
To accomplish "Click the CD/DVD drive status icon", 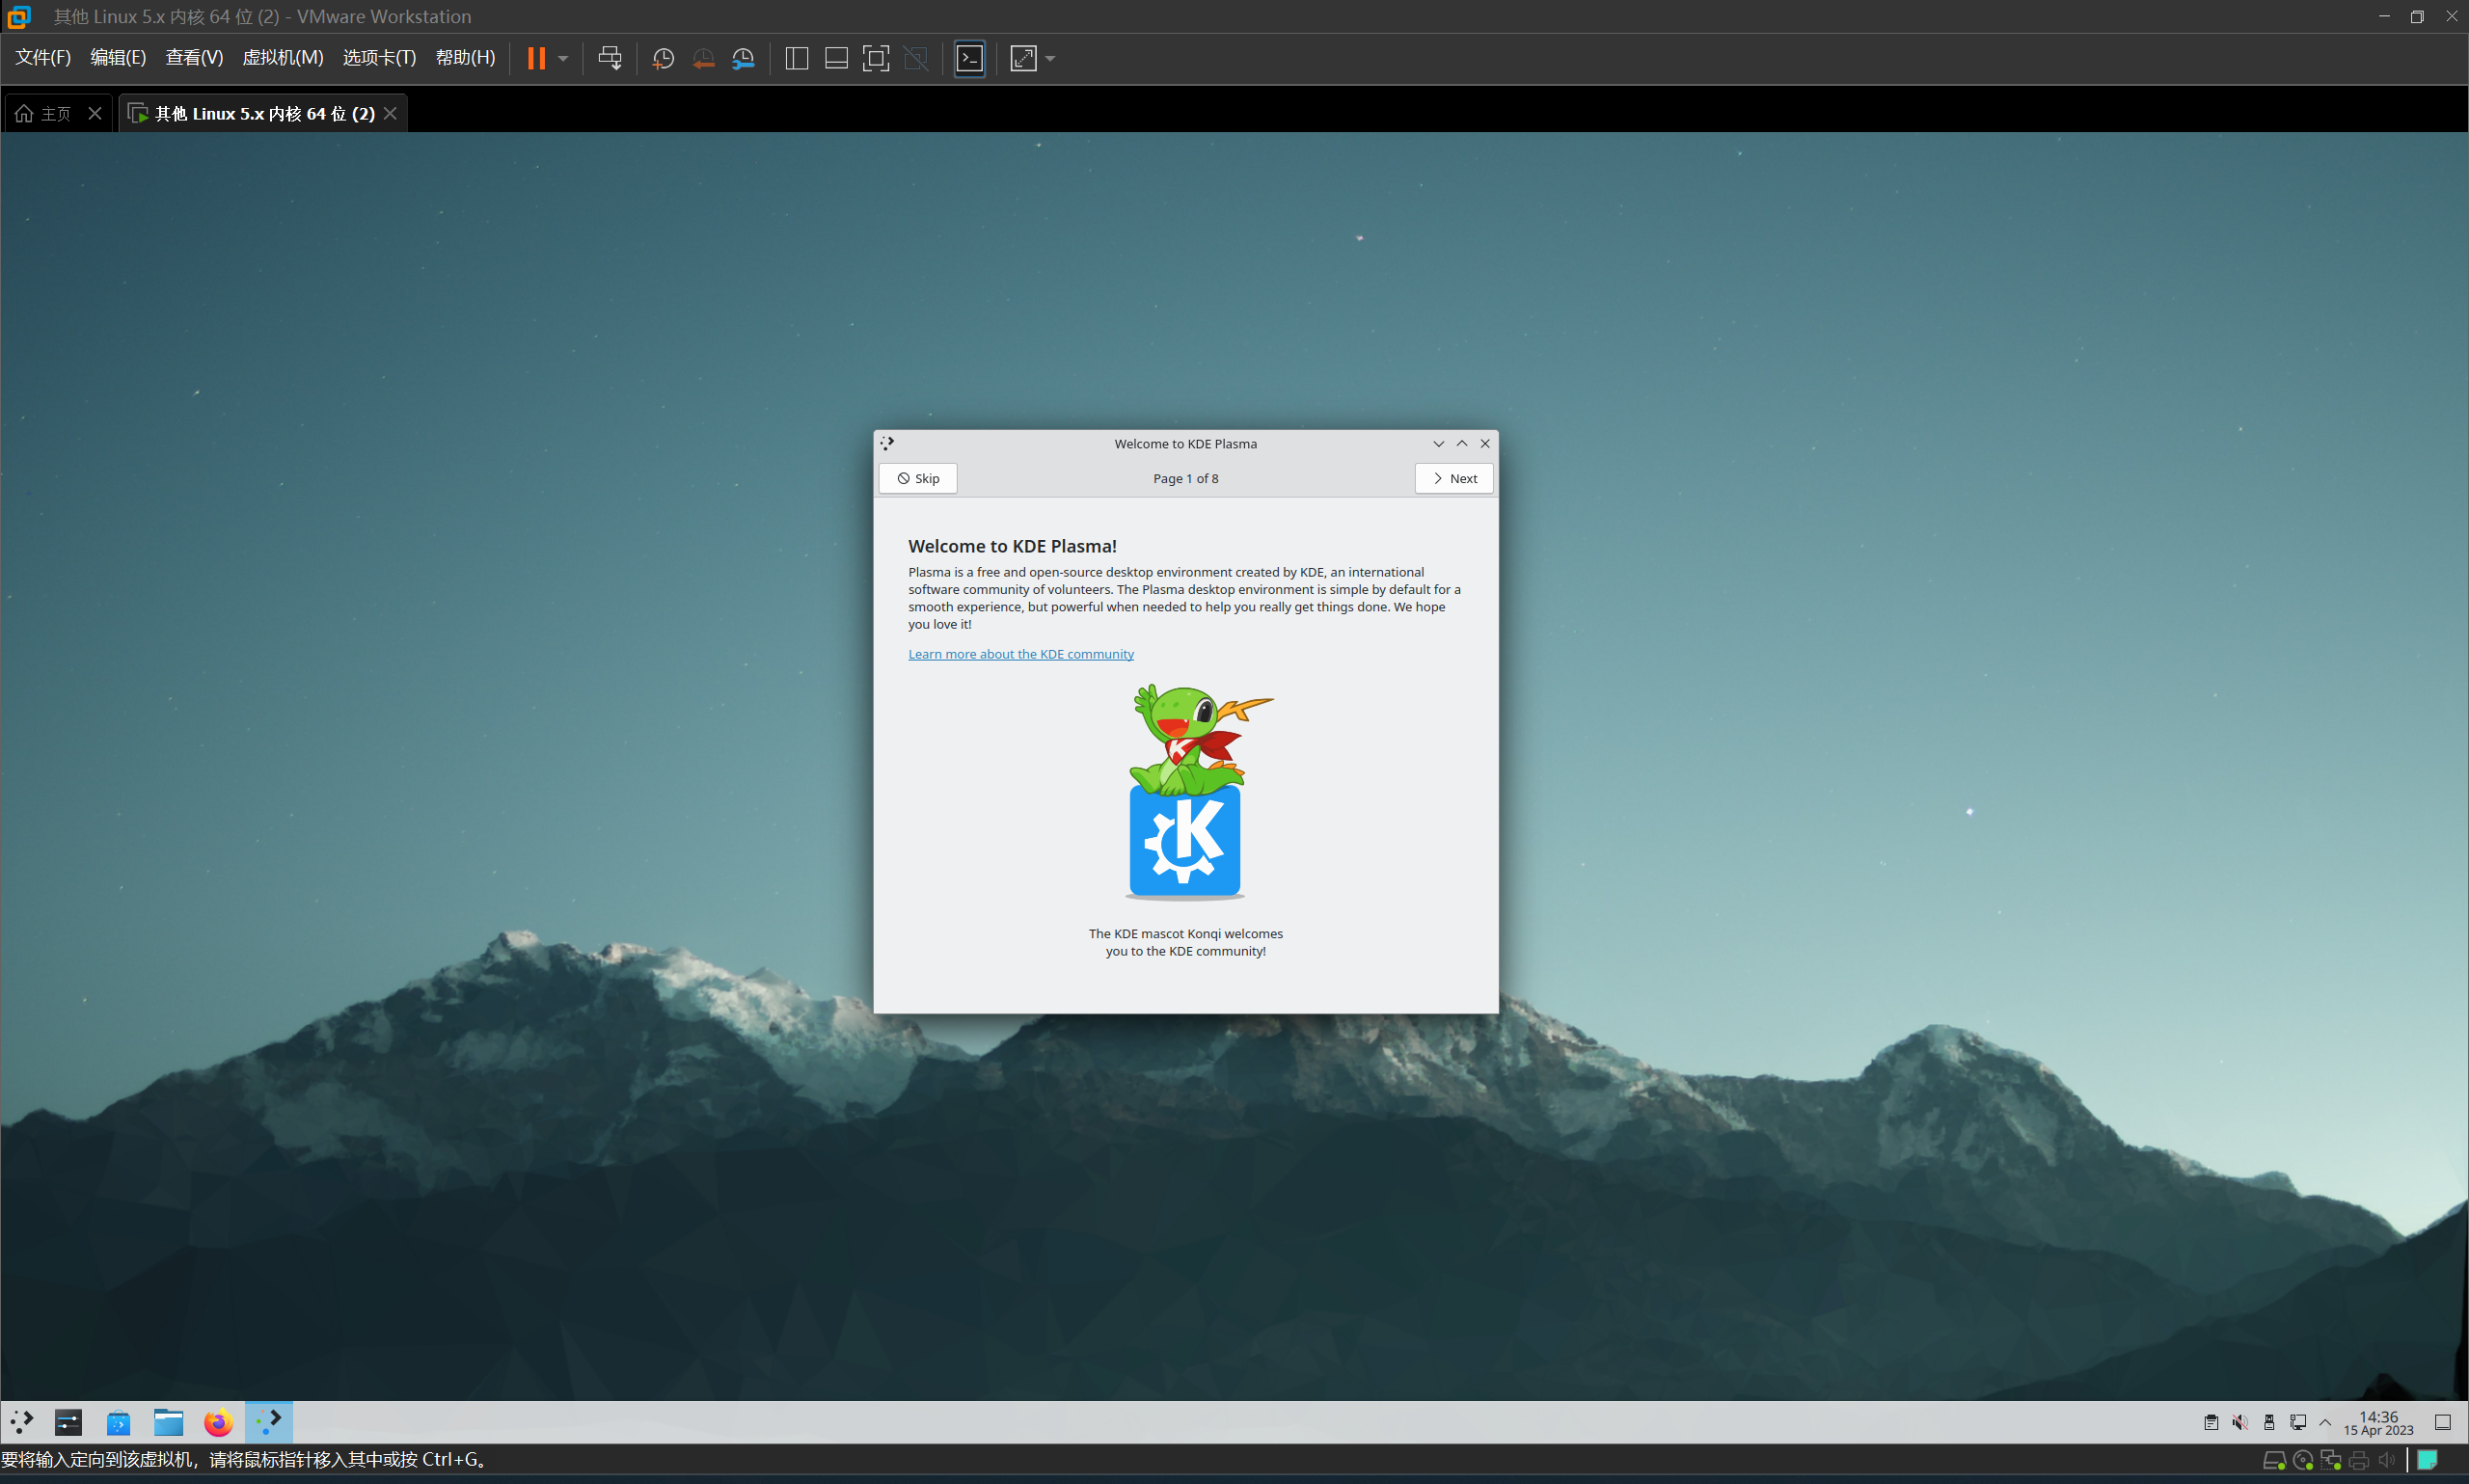I will tap(2302, 1460).
